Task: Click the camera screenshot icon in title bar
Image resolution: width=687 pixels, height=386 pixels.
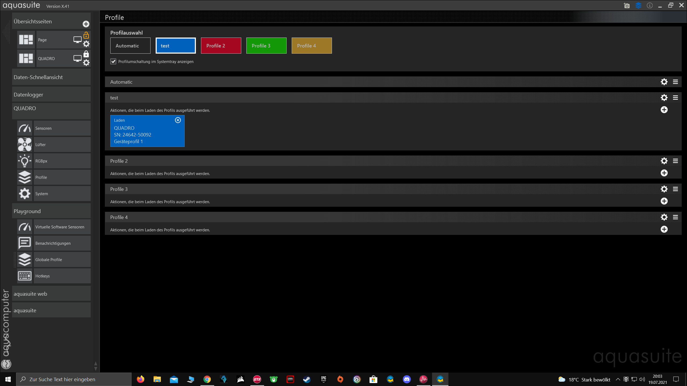Action: 627,6
